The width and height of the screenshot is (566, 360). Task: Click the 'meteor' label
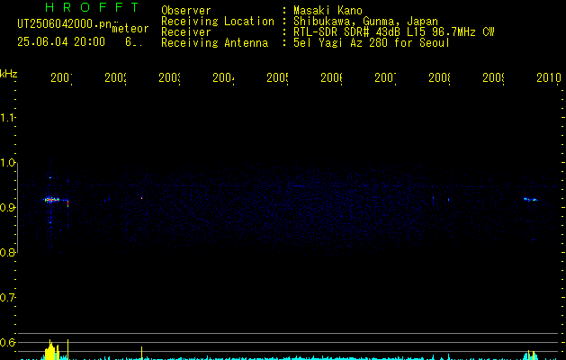coord(130,29)
